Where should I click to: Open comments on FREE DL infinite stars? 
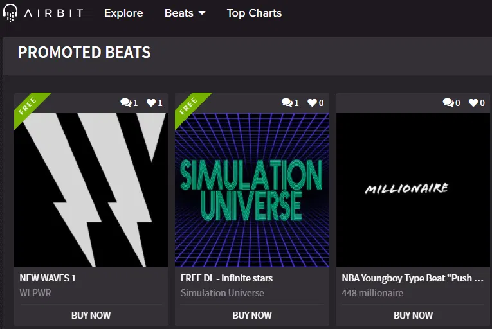[x=287, y=103]
